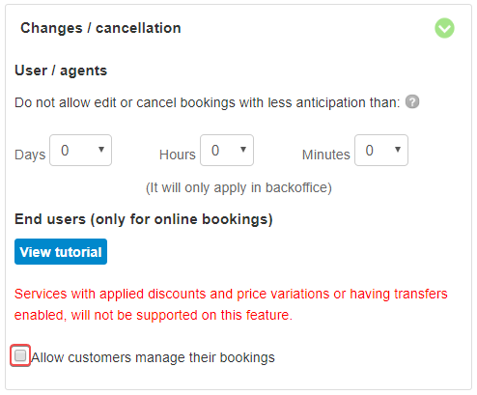This screenshot has width=477, height=395.
Task: Click the arrow of the Hours select box
Action: coord(243,150)
